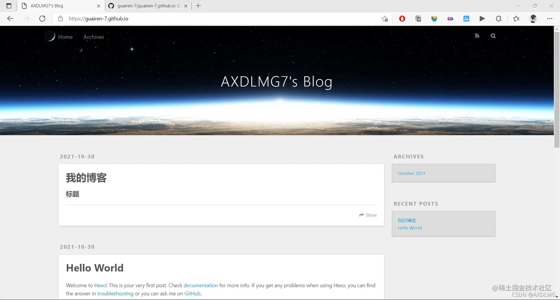560x300 pixels.
Task: Open the October 2021 archive link
Action: point(411,173)
